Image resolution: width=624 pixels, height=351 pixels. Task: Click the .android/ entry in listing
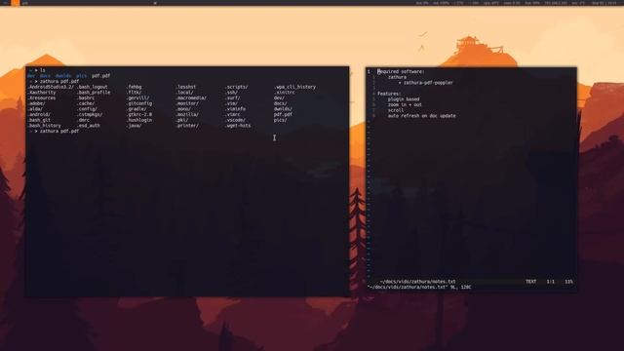pos(39,115)
